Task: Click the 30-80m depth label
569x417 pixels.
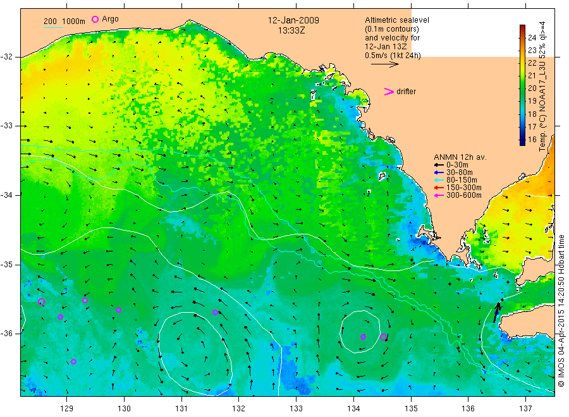Action: click(460, 172)
